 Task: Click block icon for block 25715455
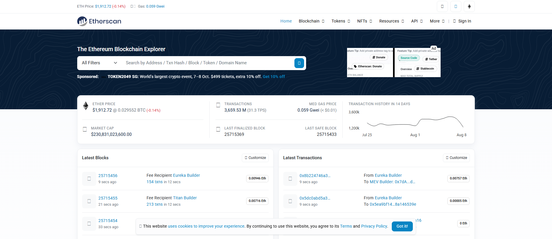(89, 201)
